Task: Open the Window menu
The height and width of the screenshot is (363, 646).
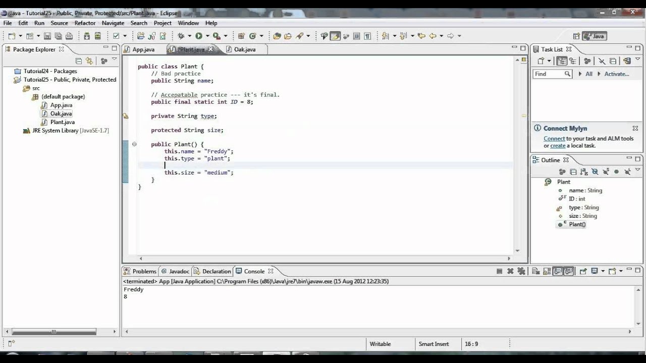Action: coord(188,23)
